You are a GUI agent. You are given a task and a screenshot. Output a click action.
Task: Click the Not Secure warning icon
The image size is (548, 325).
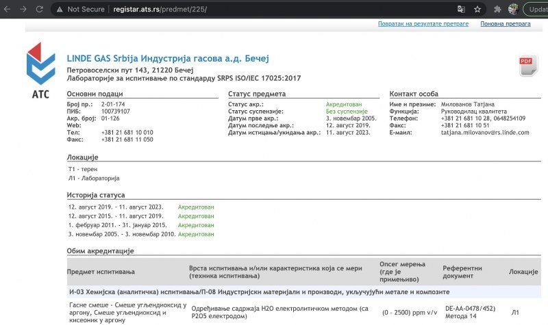[60, 10]
